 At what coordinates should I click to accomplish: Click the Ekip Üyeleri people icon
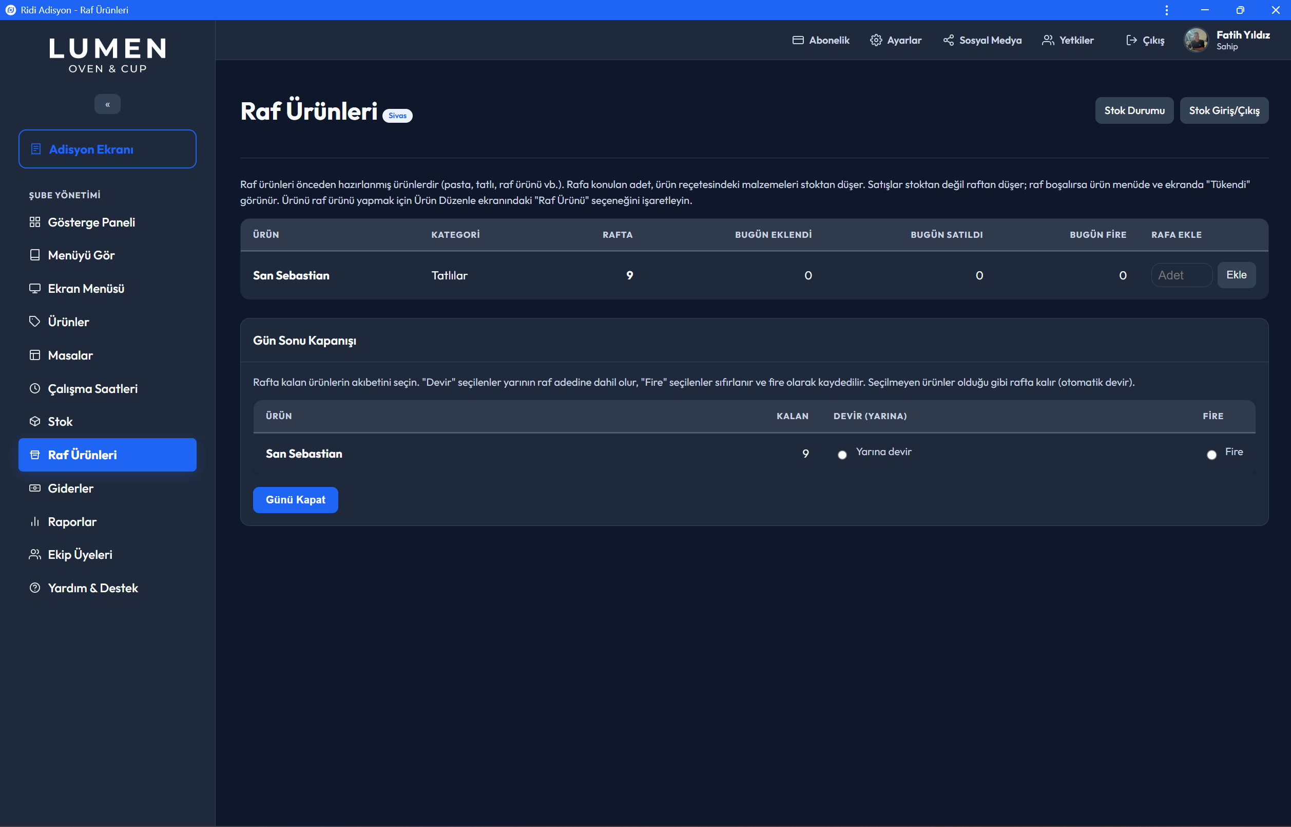pyautogui.click(x=35, y=555)
